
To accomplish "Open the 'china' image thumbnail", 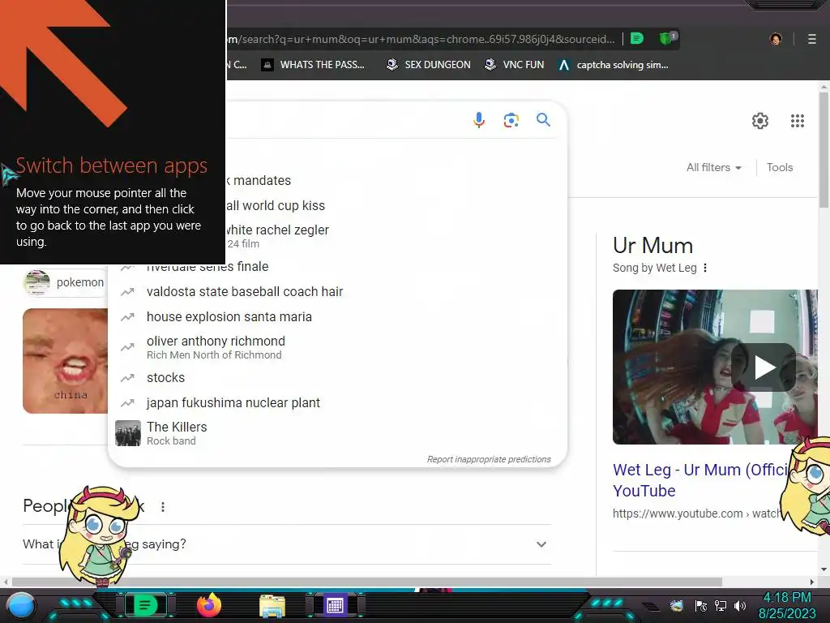I will click(x=65, y=361).
